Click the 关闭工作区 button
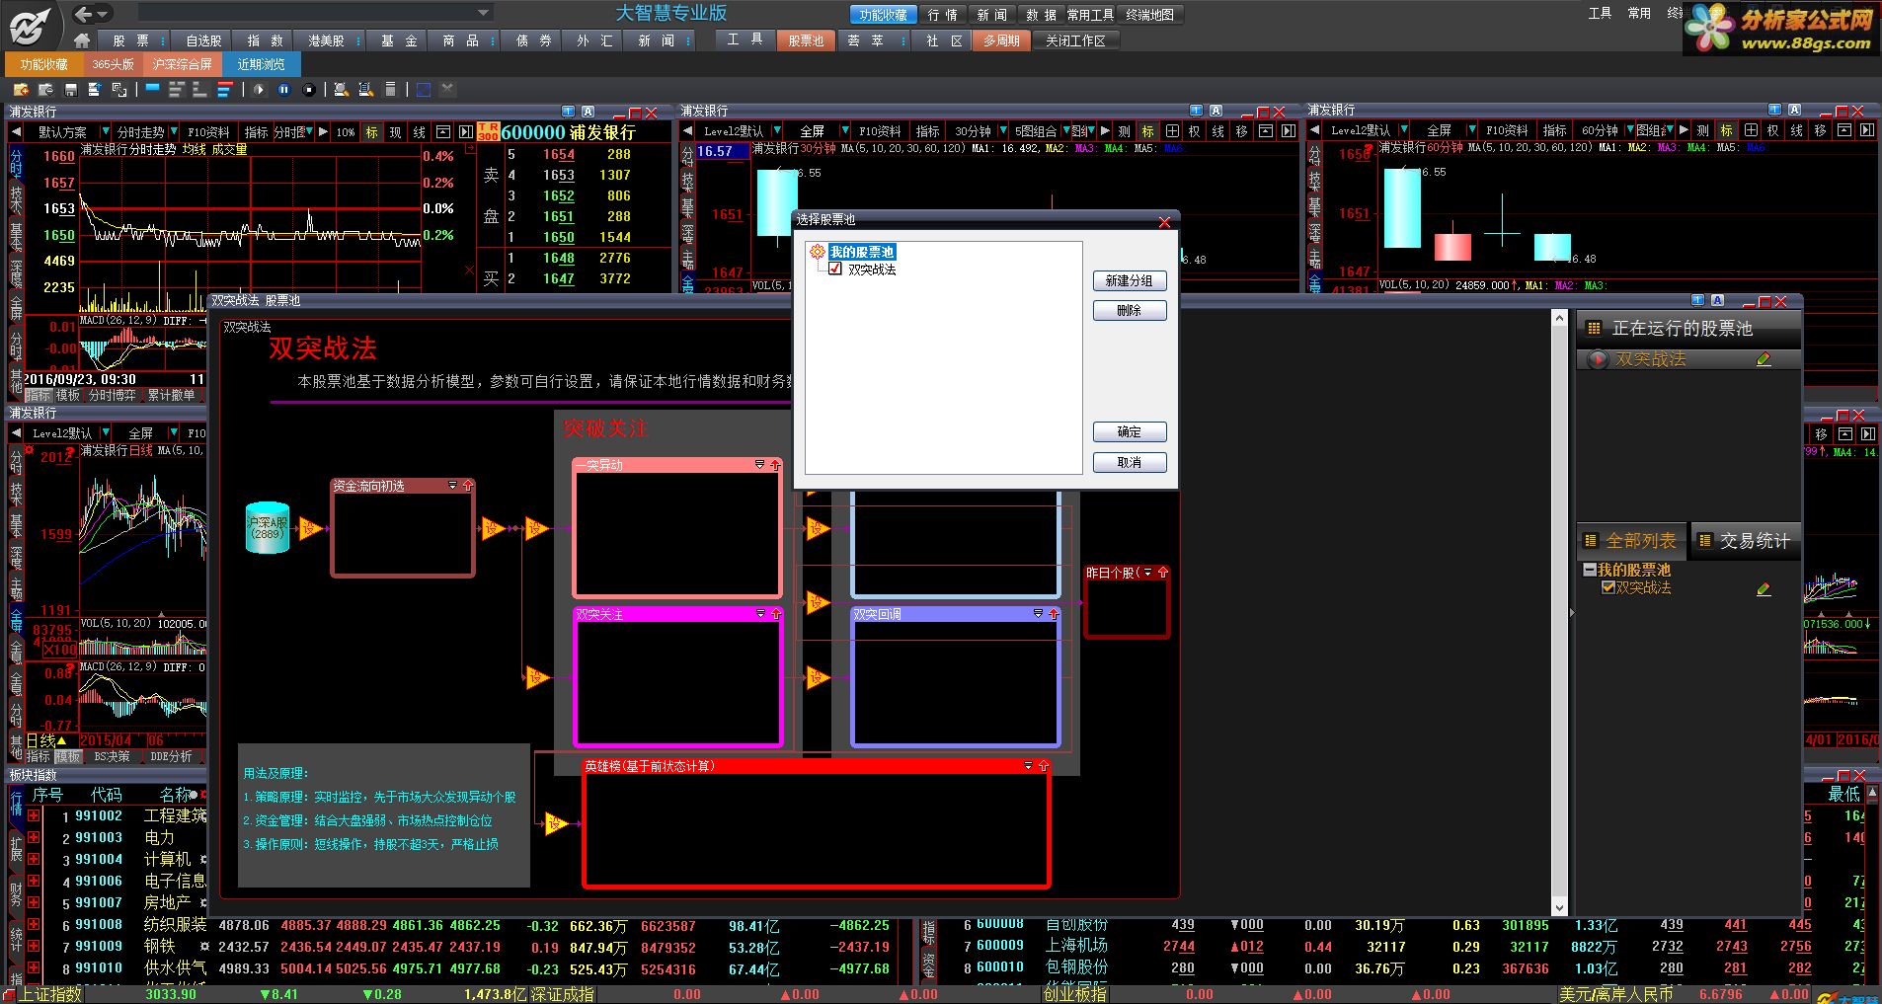Viewport: 1882px width, 1004px height. (x=1075, y=40)
